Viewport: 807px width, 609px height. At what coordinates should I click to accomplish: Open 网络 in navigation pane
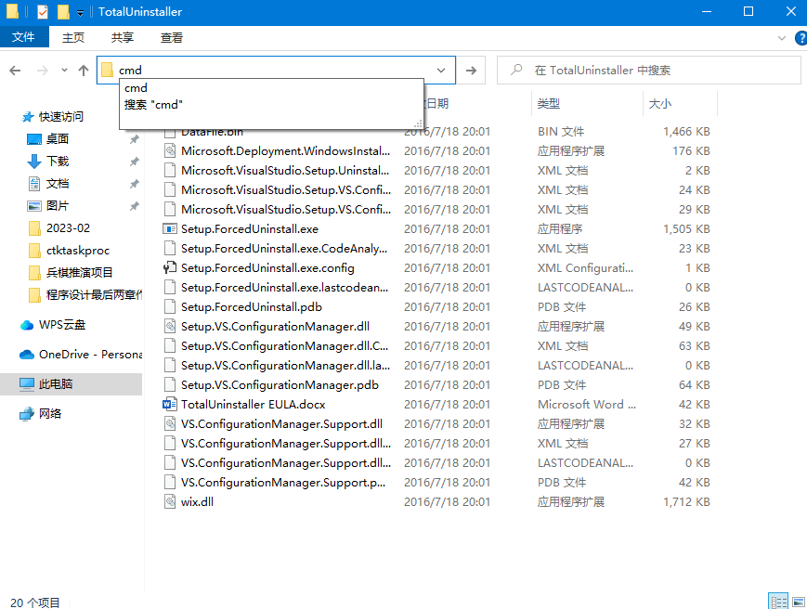[x=50, y=413]
